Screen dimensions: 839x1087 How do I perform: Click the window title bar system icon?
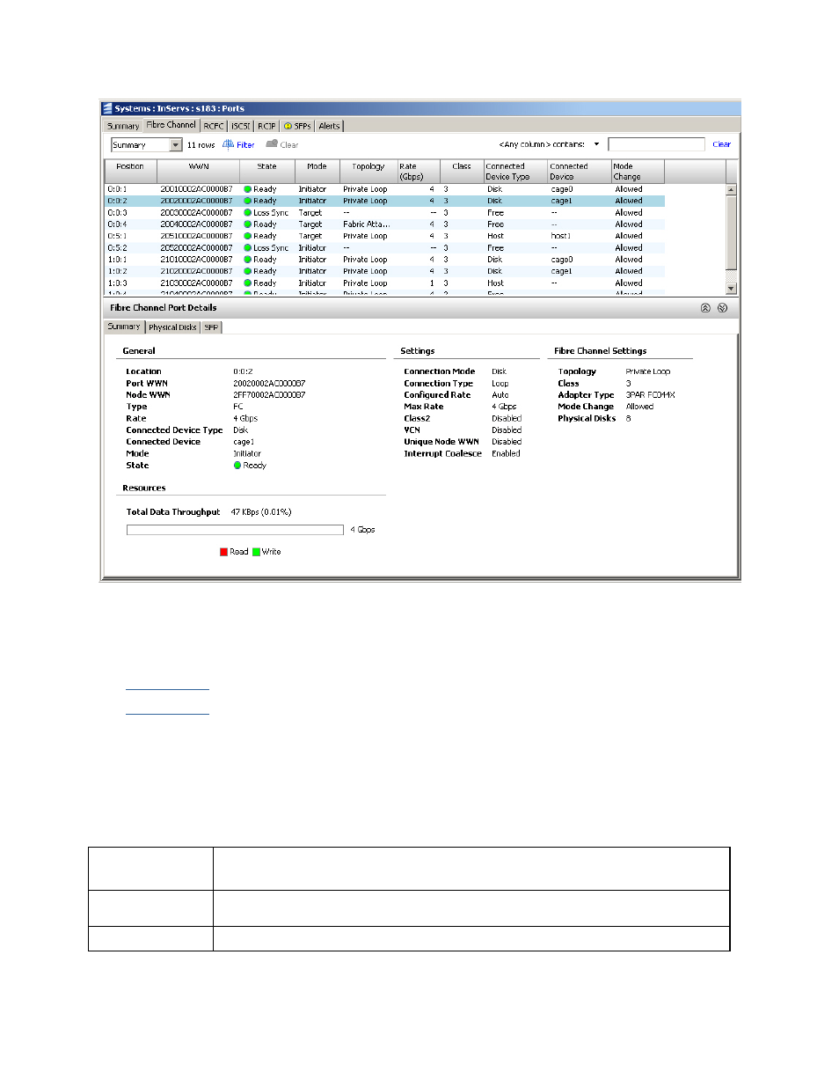click(x=107, y=108)
